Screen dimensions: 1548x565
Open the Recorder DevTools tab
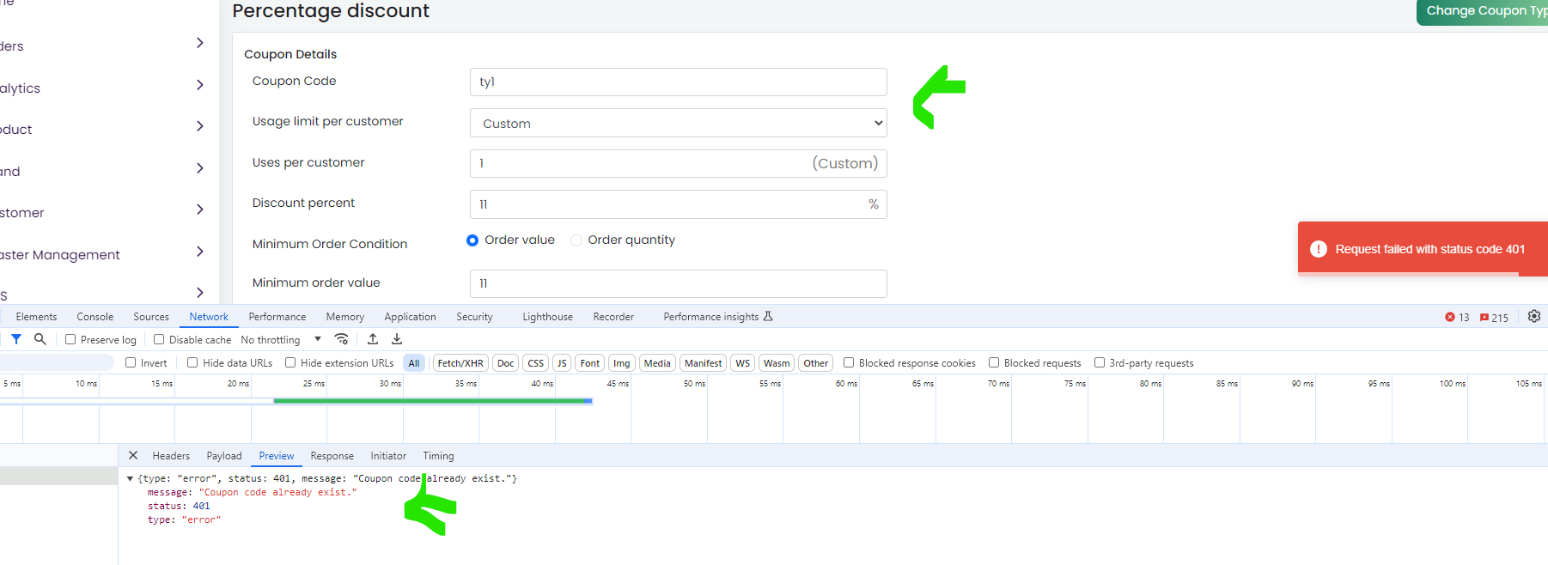coord(613,317)
